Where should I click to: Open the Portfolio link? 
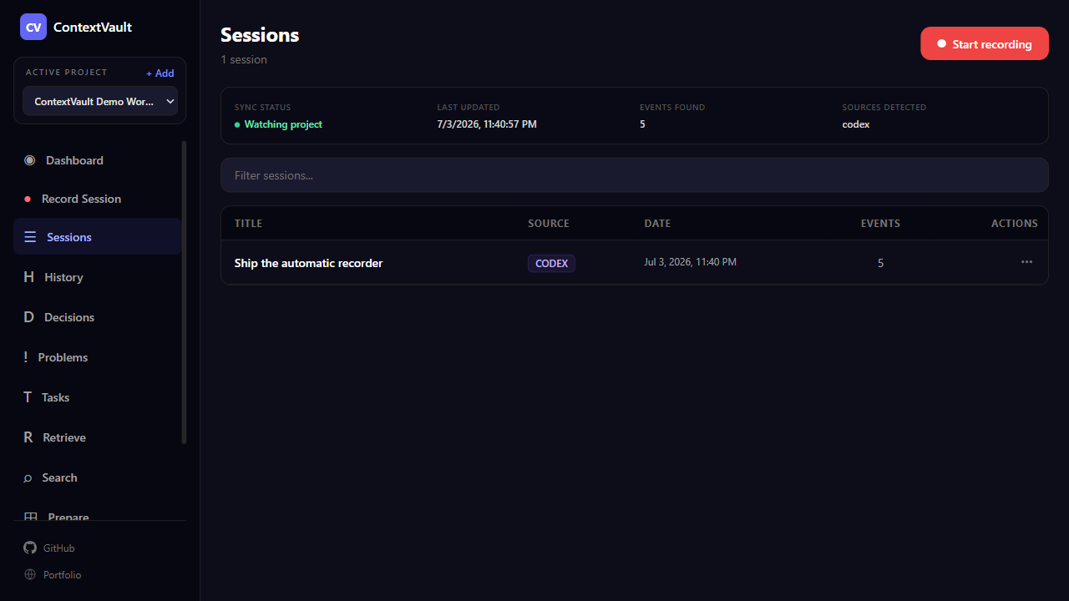pos(53,574)
